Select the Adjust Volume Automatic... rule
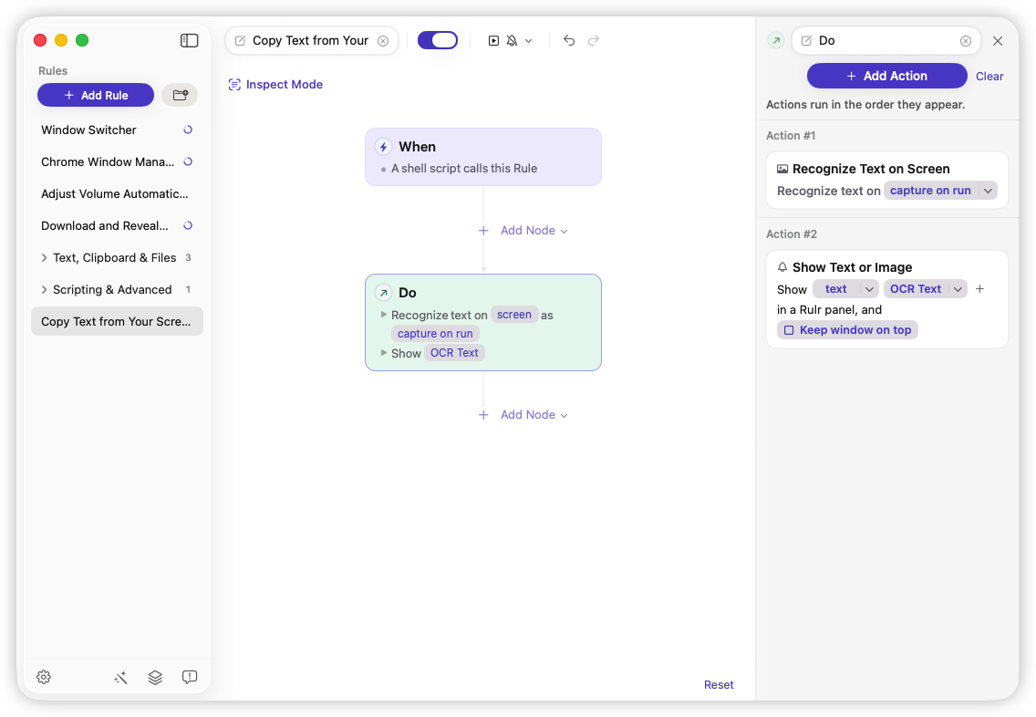This screenshot has height=717, width=1036. click(x=117, y=193)
